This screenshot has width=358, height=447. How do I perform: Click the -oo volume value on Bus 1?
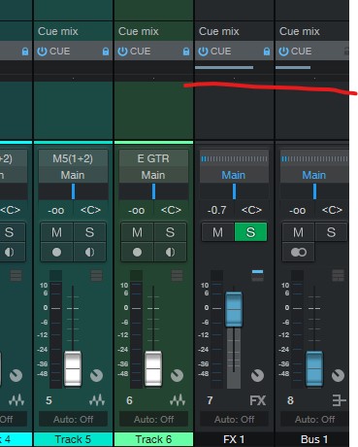coord(297,210)
